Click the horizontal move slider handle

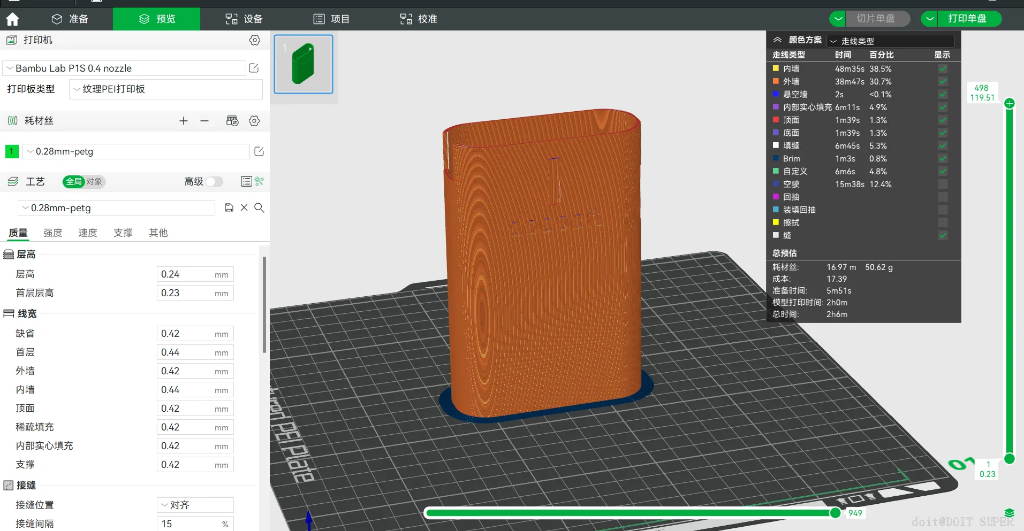835,513
